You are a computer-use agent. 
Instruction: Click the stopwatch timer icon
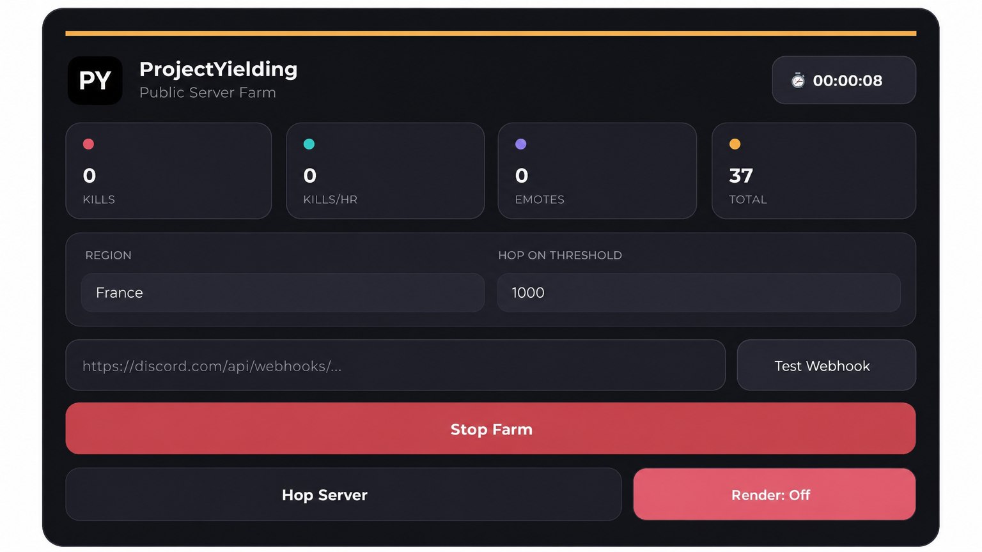coord(798,80)
